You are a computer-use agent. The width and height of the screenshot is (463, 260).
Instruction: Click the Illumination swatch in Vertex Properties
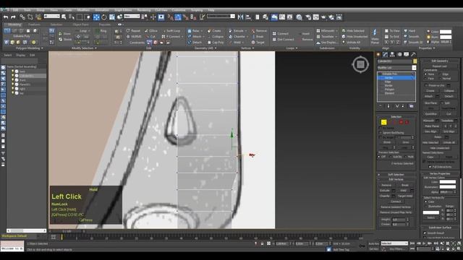(447, 187)
